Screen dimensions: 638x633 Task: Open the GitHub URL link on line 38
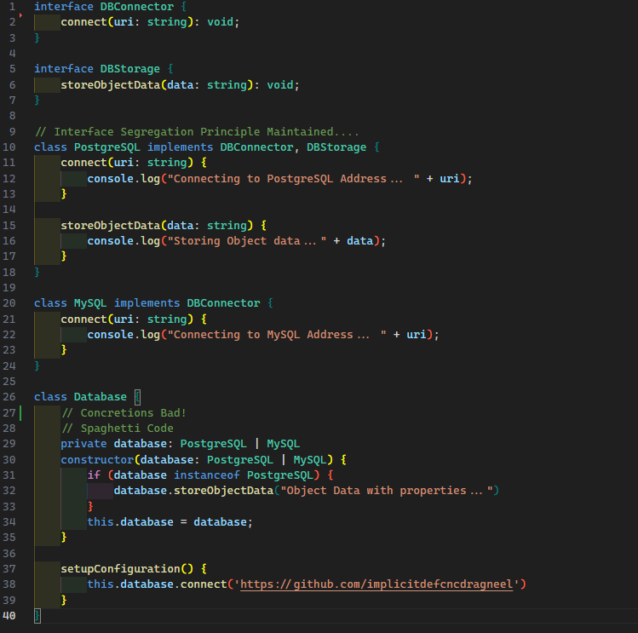376,584
